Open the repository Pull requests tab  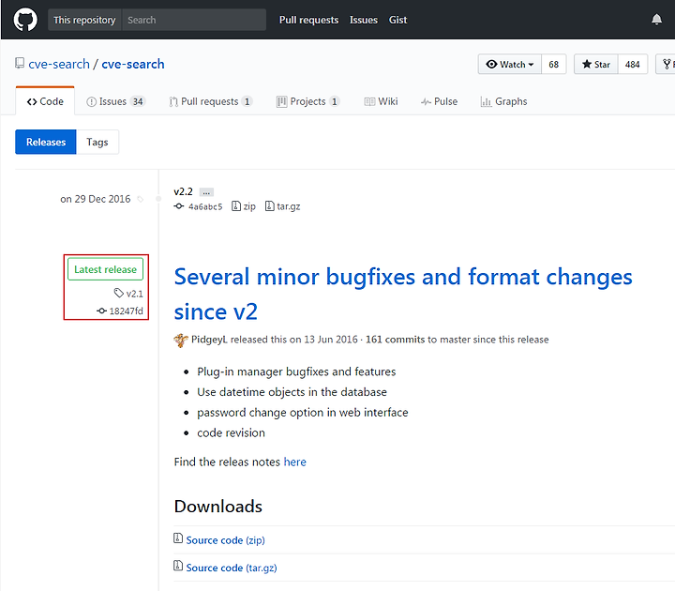click(x=211, y=101)
